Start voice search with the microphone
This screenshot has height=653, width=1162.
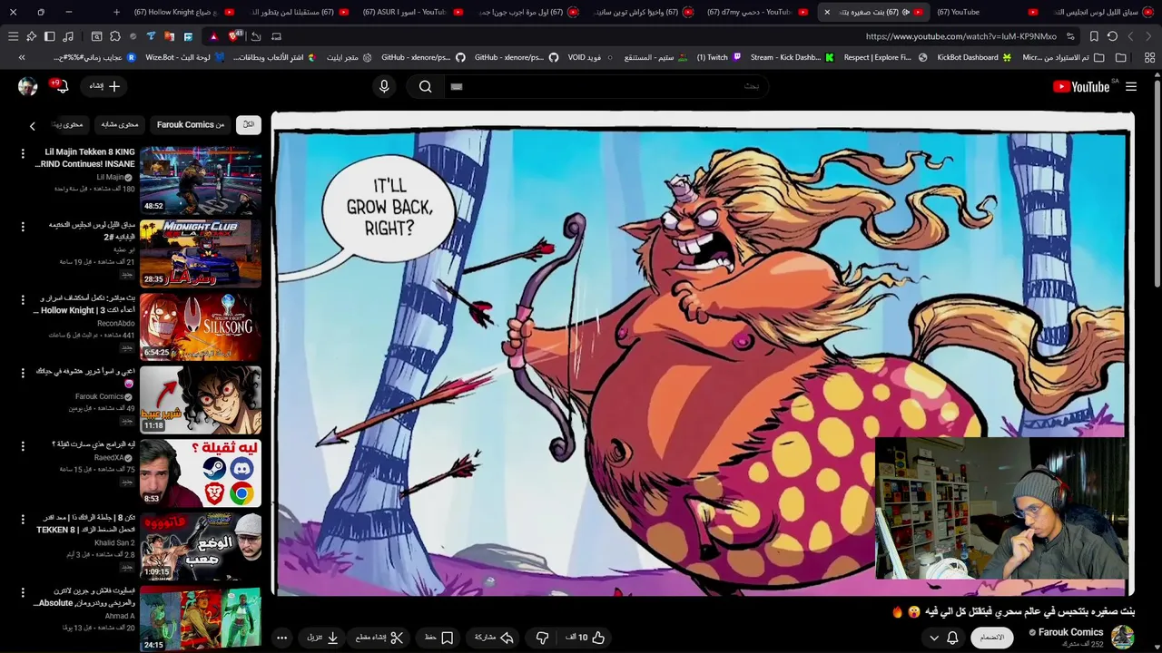[x=384, y=86]
